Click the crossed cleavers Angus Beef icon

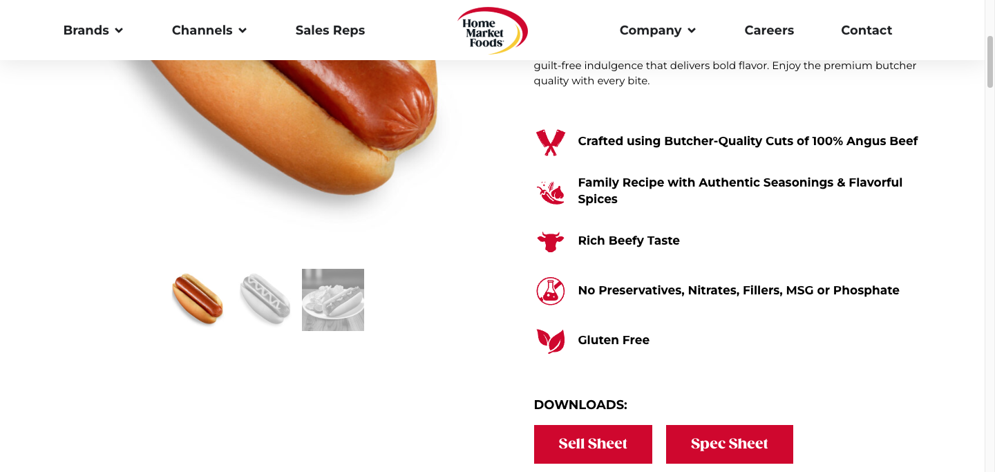(551, 142)
